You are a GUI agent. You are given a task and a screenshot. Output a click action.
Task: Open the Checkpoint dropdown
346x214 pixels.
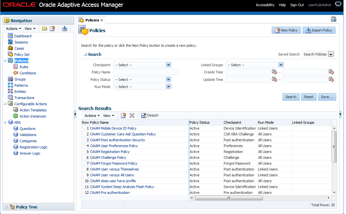coord(168,65)
